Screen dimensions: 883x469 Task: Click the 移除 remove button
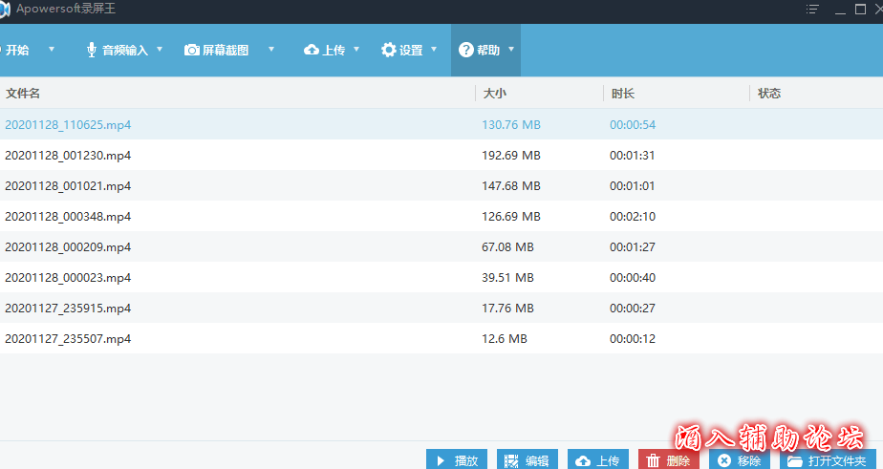click(x=739, y=460)
